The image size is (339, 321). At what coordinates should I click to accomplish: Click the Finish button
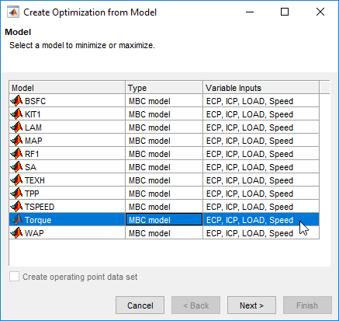click(x=307, y=305)
